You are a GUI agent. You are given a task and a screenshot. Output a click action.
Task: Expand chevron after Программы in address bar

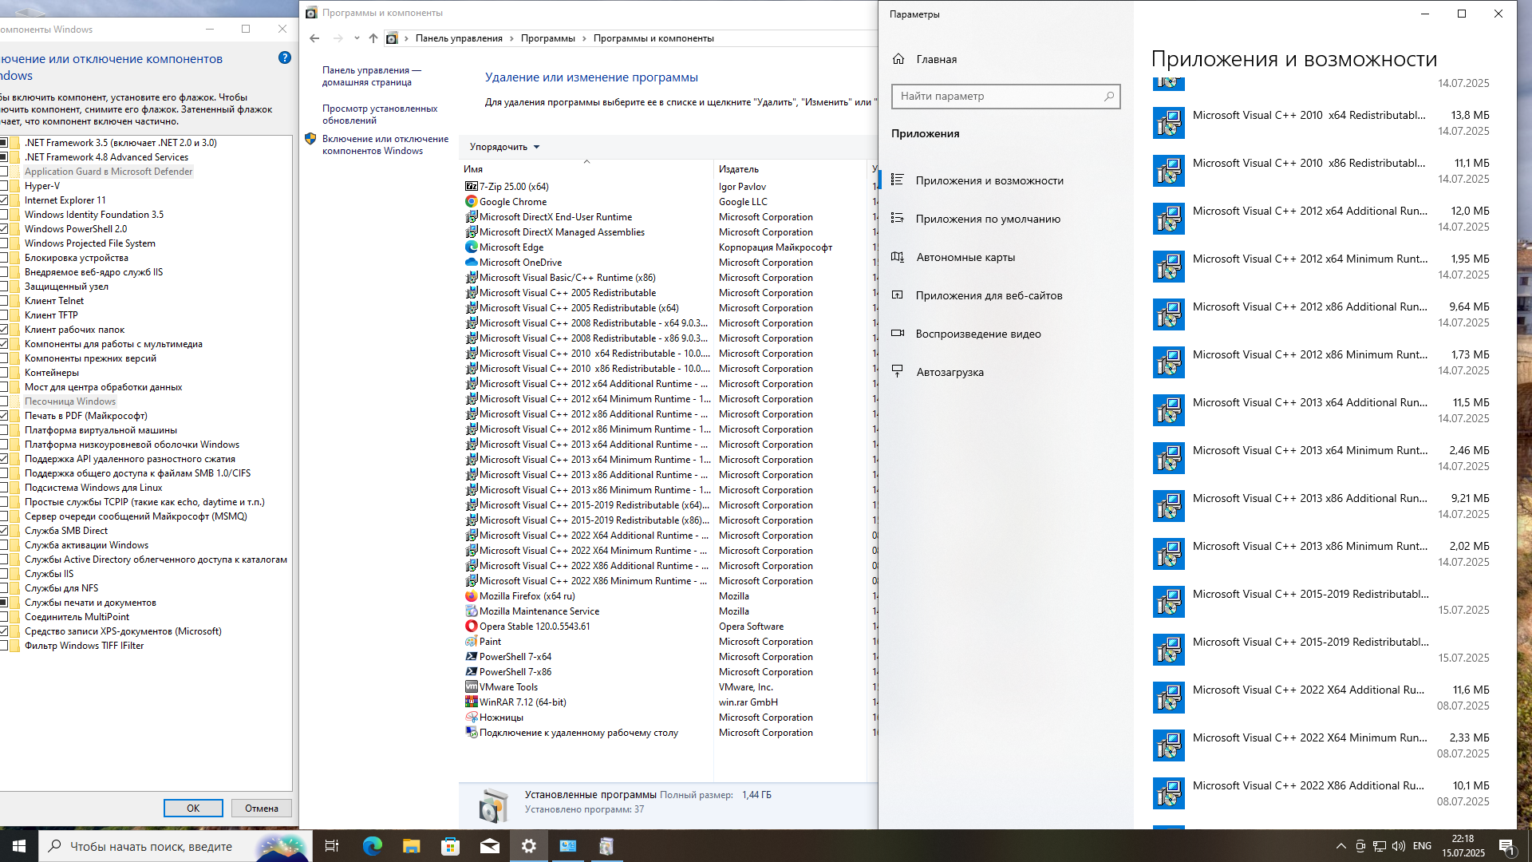coord(584,38)
